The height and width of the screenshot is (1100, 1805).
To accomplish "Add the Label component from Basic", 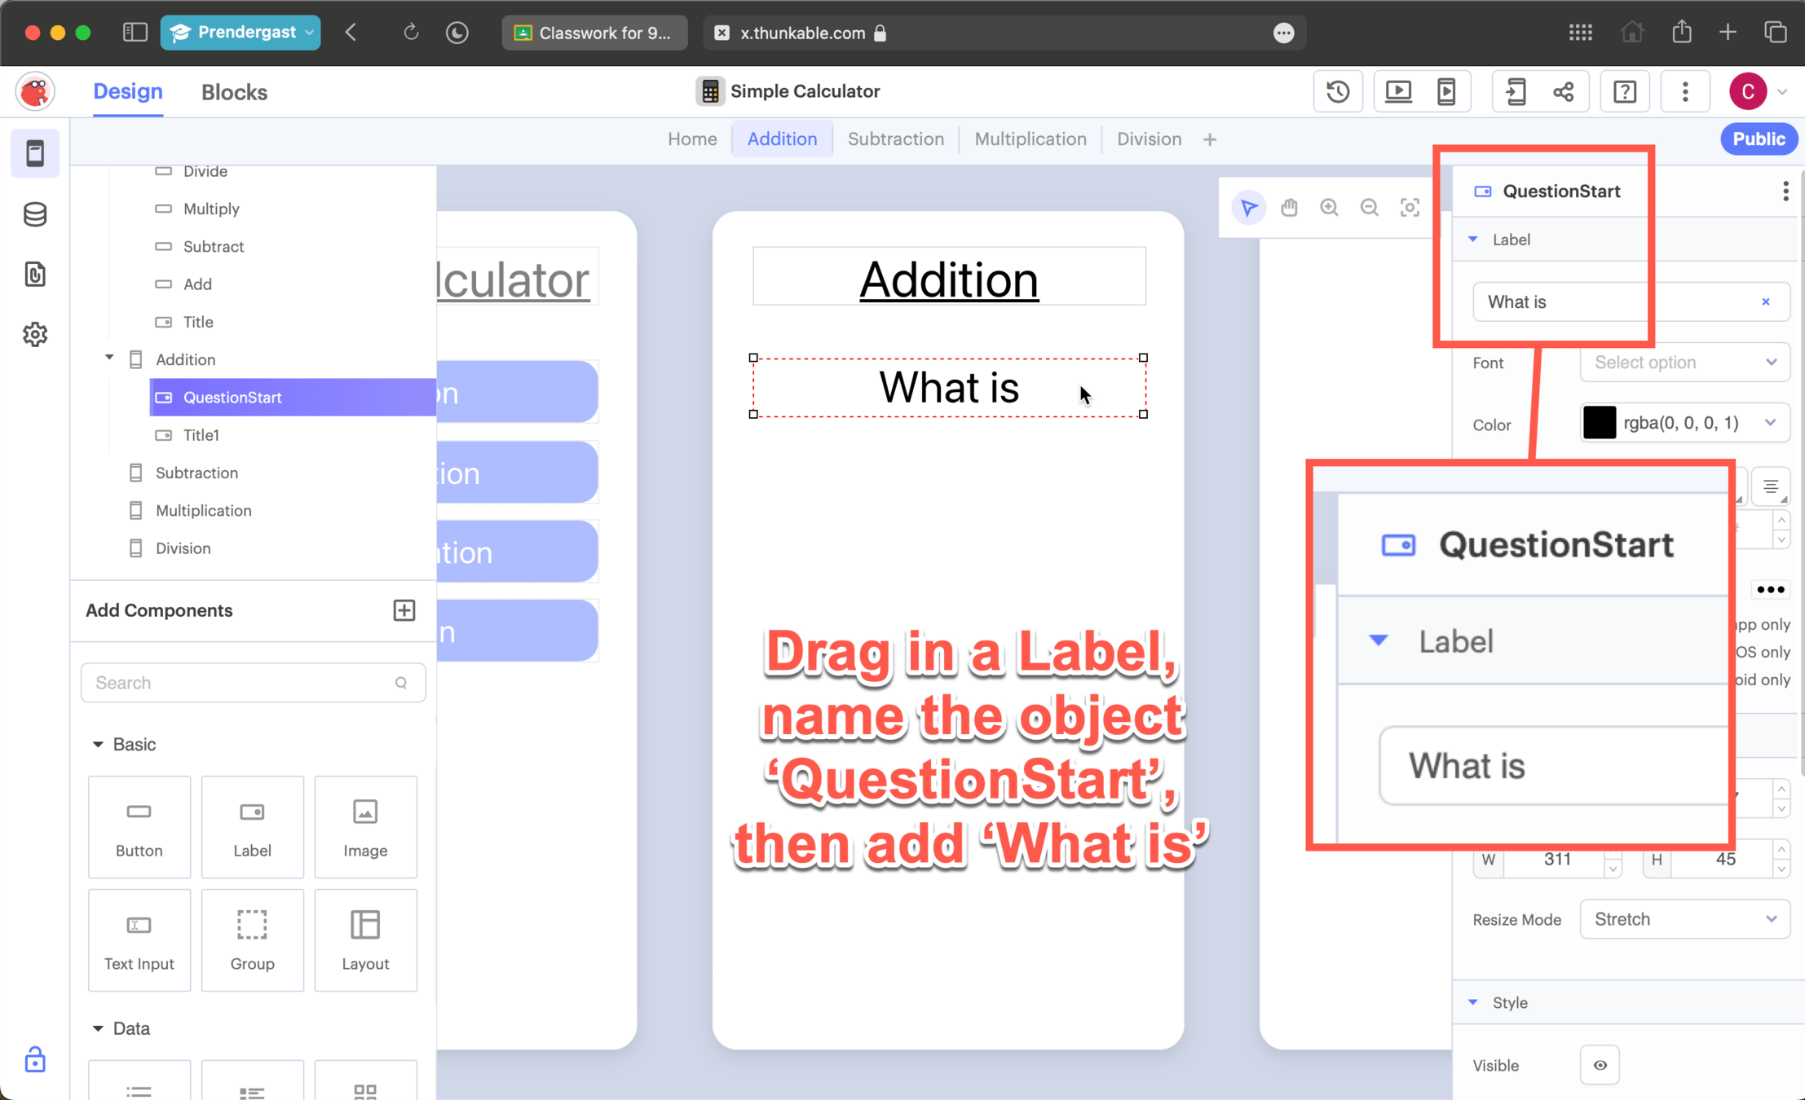I will [x=252, y=826].
